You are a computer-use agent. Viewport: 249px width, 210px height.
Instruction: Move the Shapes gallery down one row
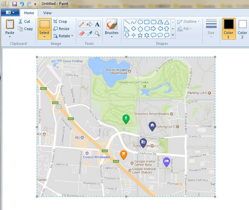[173, 29]
